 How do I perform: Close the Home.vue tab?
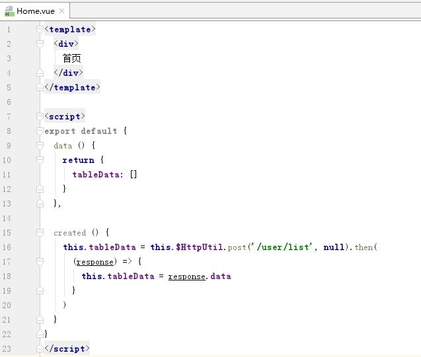[61, 11]
